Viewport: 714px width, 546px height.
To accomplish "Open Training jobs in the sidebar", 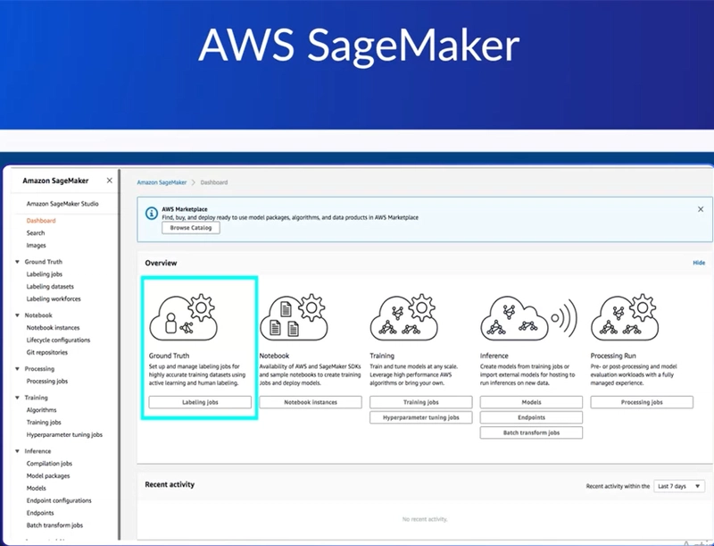I will (44, 422).
